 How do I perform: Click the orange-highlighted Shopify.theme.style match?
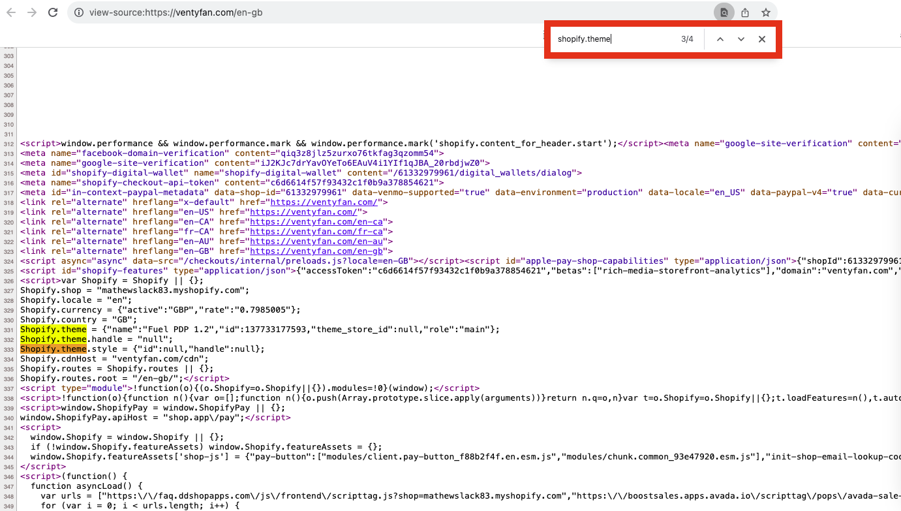(53, 349)
